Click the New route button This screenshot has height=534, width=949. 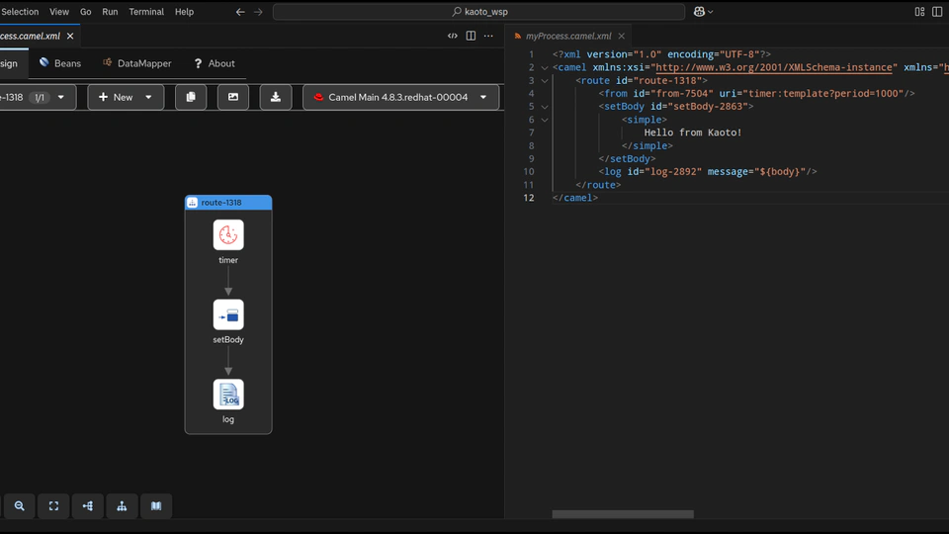(x=116, y=97)
